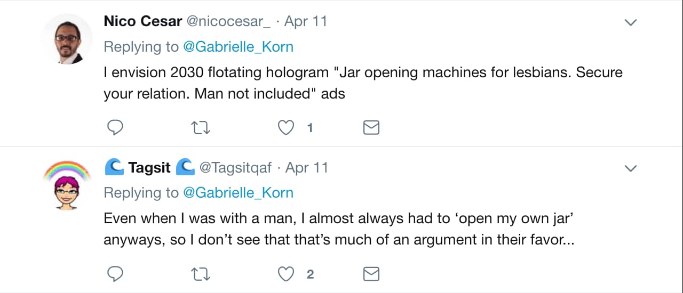Viewport: 683px width, 293px height.
Task: Retweet Tagsit's tweet
Action: coord(201,274)
